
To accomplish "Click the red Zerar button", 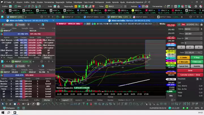I will [x=190, y=70].
